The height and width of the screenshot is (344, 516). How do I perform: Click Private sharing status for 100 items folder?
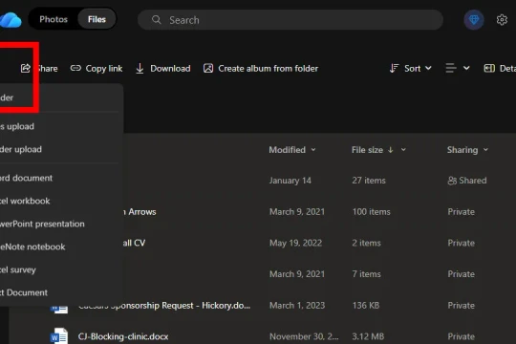(x=461, y=212)
